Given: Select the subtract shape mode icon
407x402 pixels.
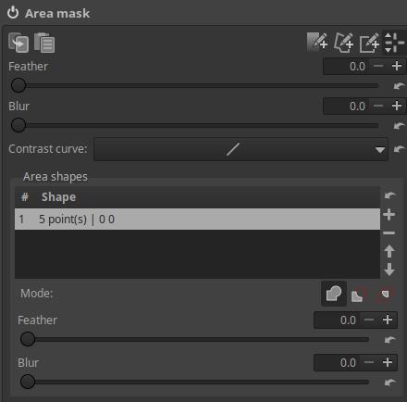Looking at the screenshot, I should coord(359,294).
